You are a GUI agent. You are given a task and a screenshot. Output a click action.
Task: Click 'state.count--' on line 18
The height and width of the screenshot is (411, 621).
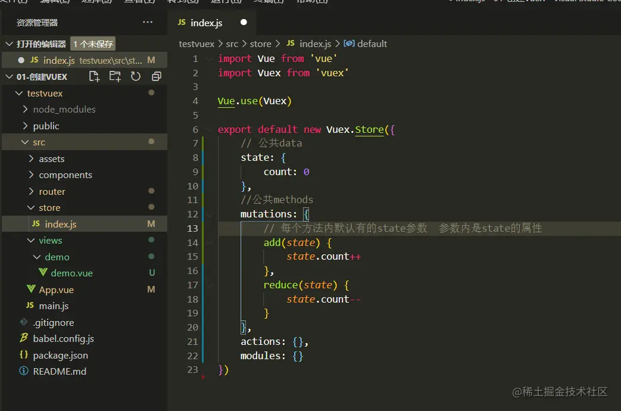point(323,299)
